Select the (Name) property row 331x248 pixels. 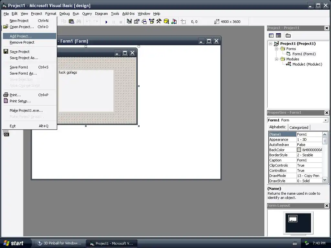click(295, 134)
